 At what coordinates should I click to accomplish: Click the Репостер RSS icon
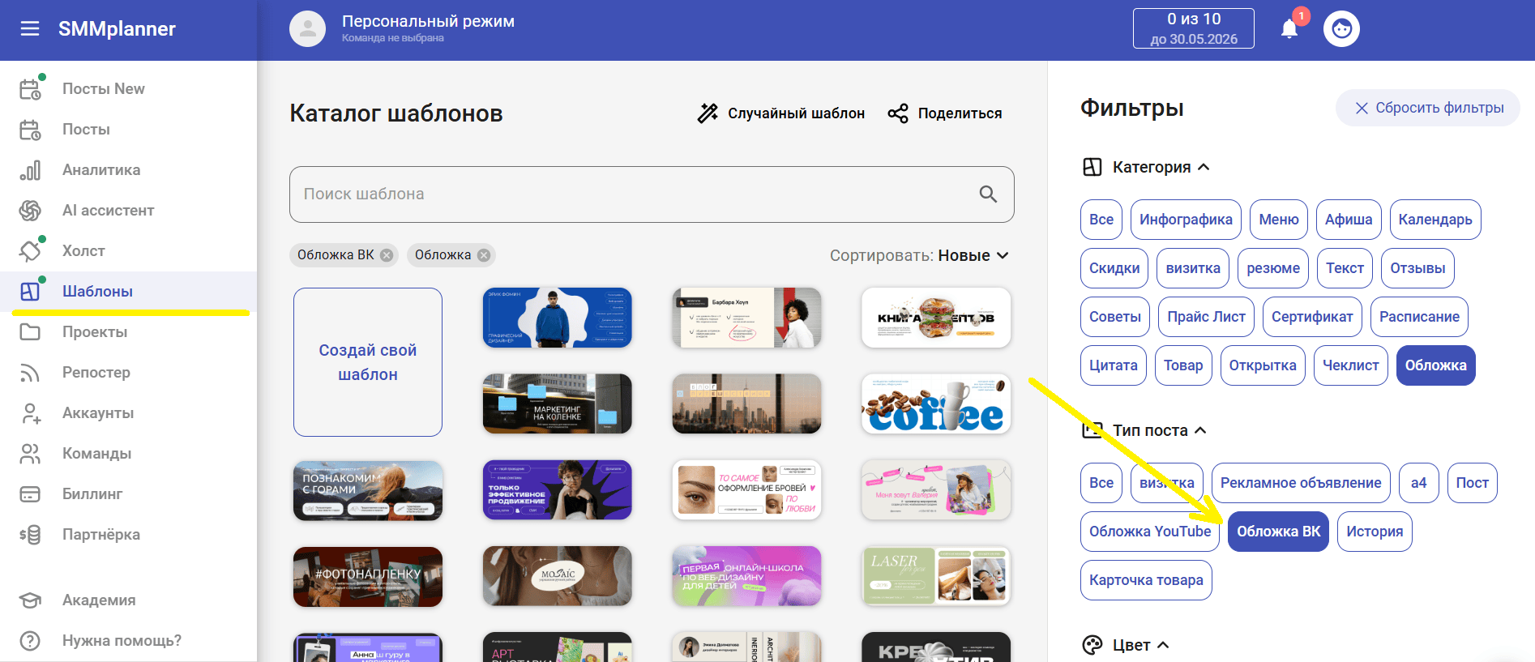30,373
